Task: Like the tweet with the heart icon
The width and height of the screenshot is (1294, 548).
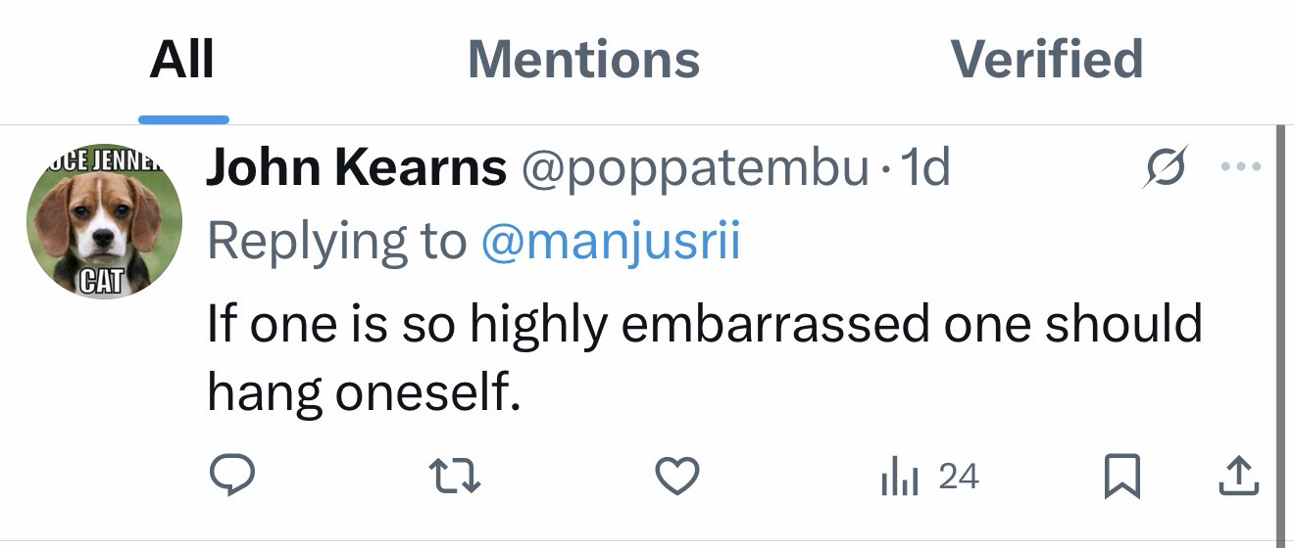Action: tap(676, 476)
